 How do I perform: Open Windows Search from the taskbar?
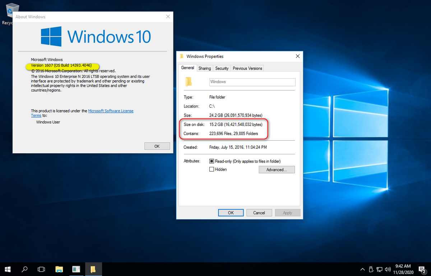point(24,269)
